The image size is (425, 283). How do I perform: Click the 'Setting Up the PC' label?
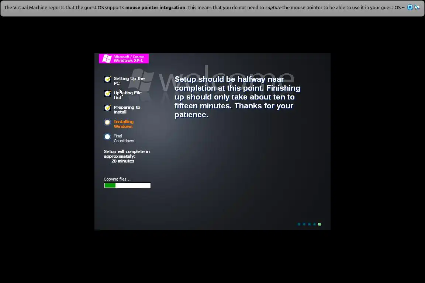click(x=129, y=81)
